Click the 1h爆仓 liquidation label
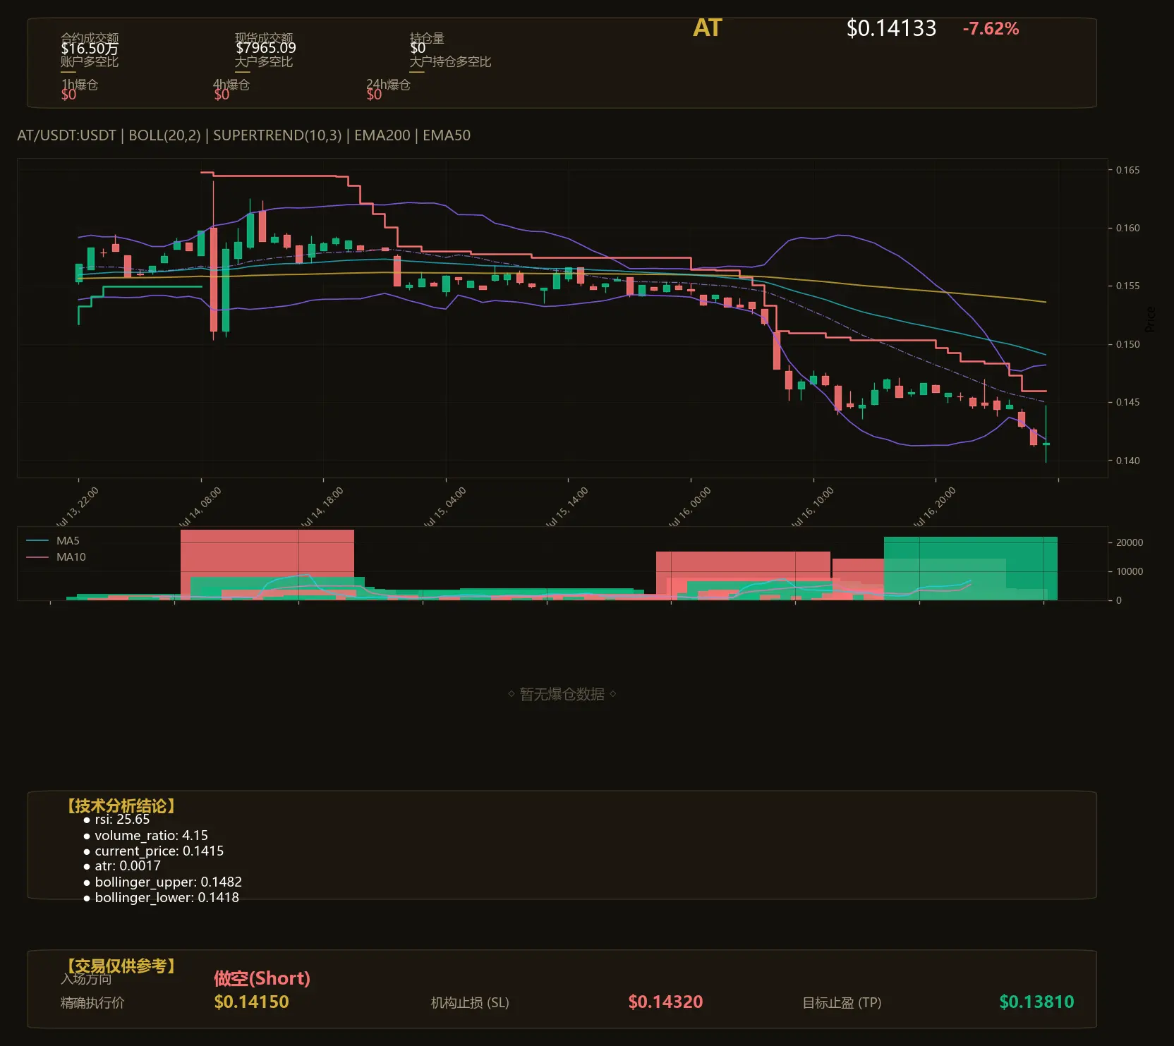Screen dimensions: 1174x1046 pyautogui.click(x=79, y=85)
